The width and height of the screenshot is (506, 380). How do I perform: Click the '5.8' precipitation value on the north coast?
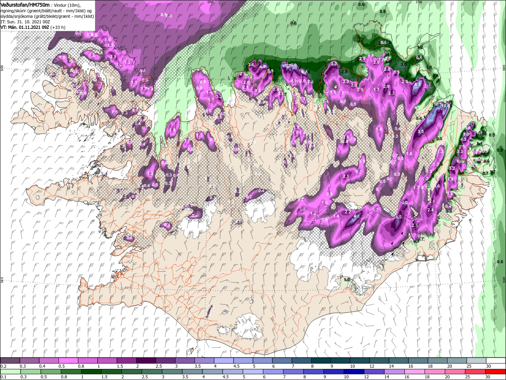point(270,71)
